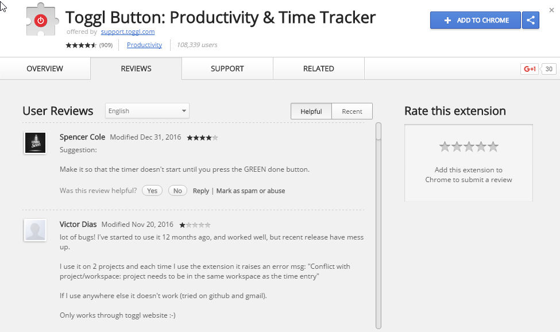Open the support.toggl.com link
Image resolution: width=560 pixels, height=332 pixels.
[128, 32]
